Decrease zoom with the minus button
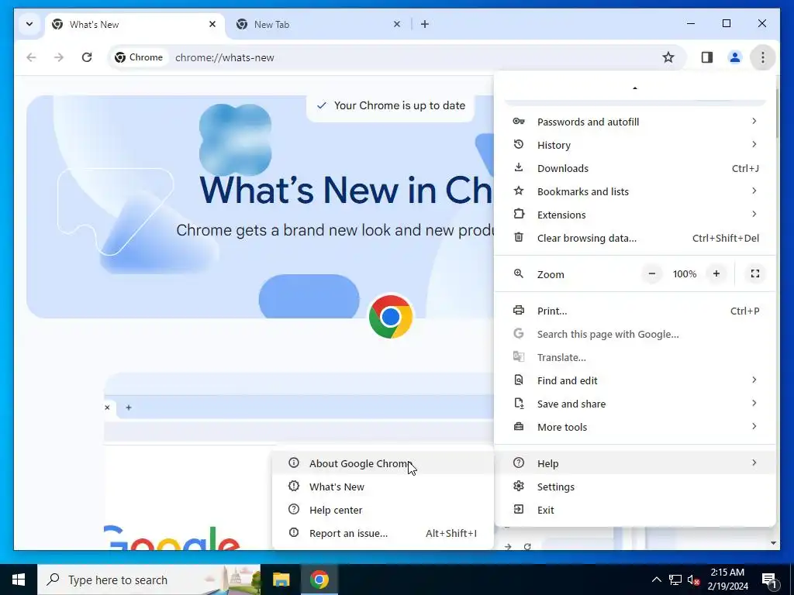Image resolution: width=794 pixels, height=595 pixels. tap(651, 273)
